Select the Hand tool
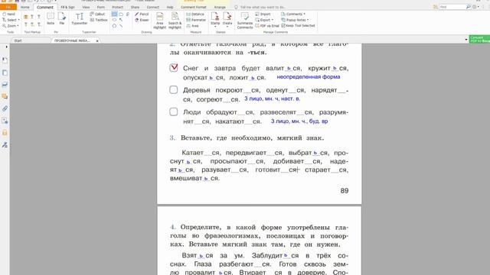Screen dimensions: 490x275 (8, 14)
